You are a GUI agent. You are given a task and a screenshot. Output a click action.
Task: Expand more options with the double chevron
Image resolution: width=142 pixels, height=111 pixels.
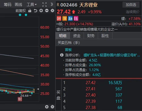click(52, 4)
